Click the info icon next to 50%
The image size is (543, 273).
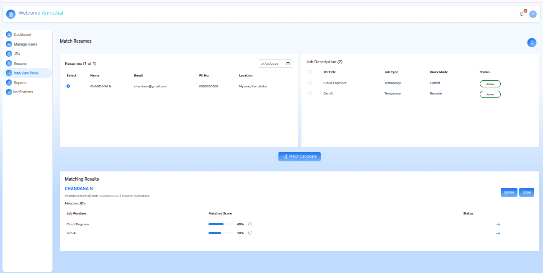(x=250, y=233)
